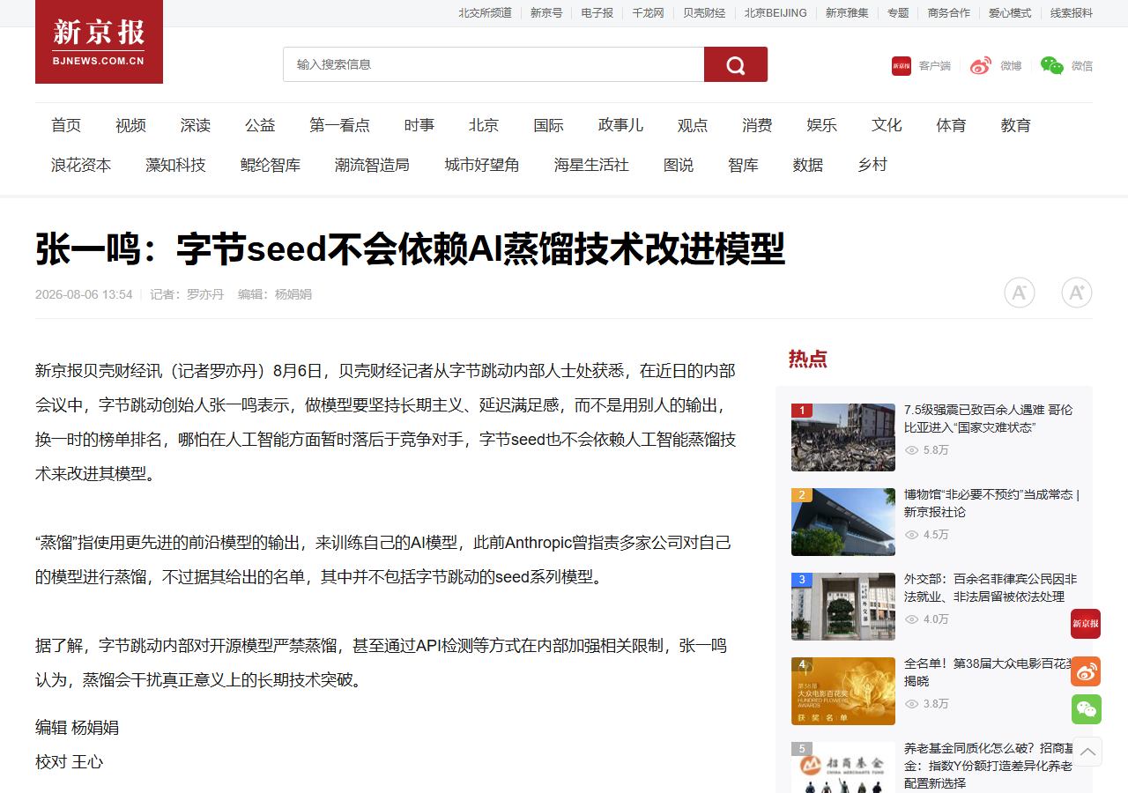
Task: Click the red search magnifier button
Action: (x=736, y=64)
